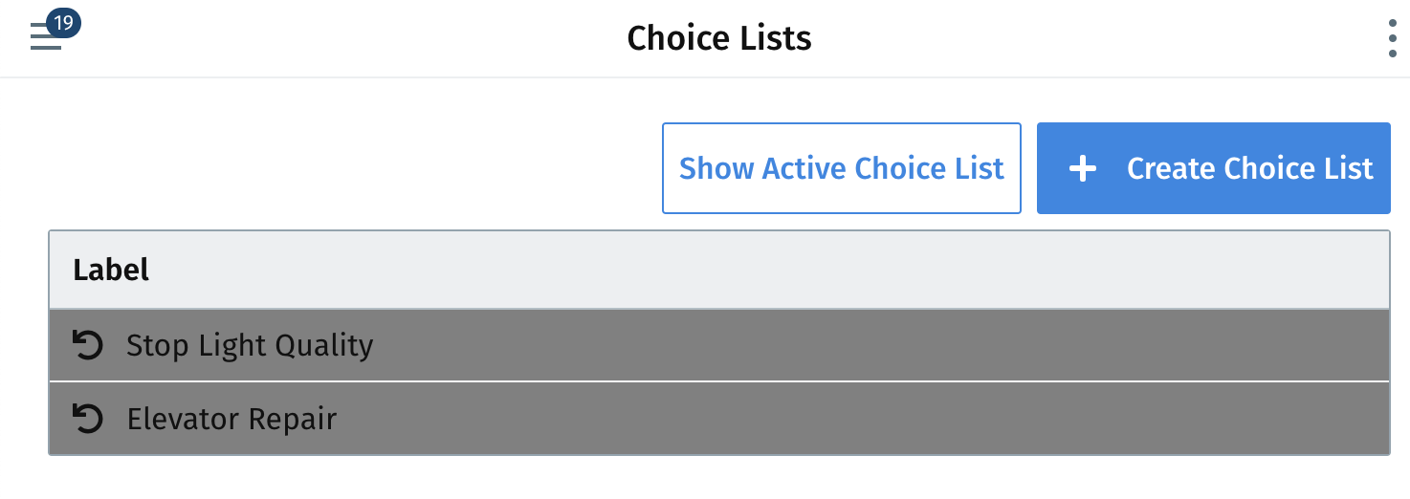This screenshot has height=499, width=1410.
Task: Click empty area right of Elevator Repair
Action: click(861, 419)
